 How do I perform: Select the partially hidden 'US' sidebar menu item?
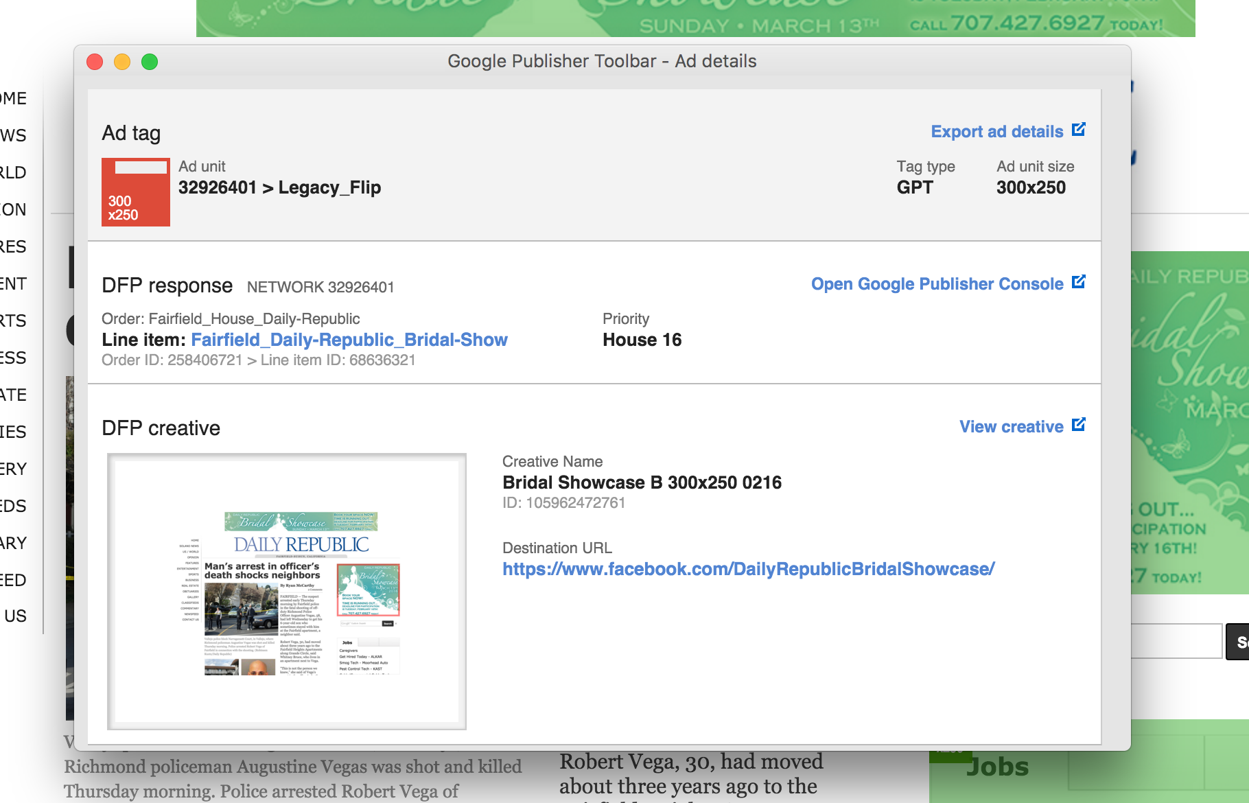pos(15,616)
